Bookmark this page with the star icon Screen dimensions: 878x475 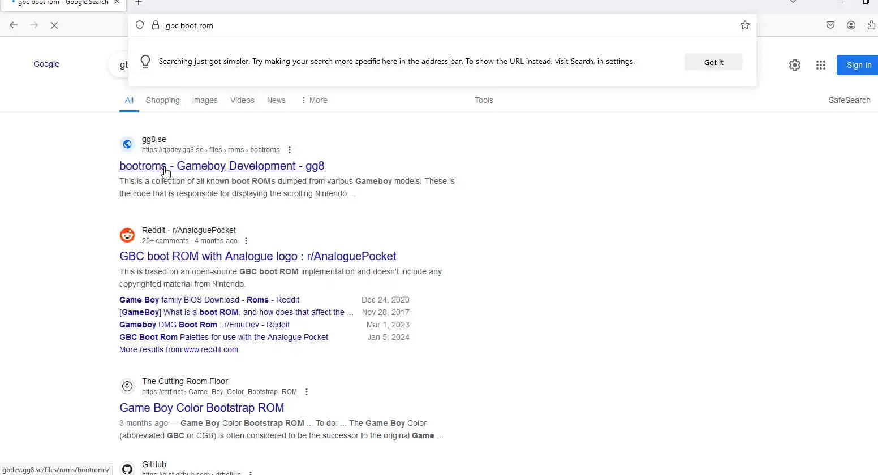coord(745,25)
